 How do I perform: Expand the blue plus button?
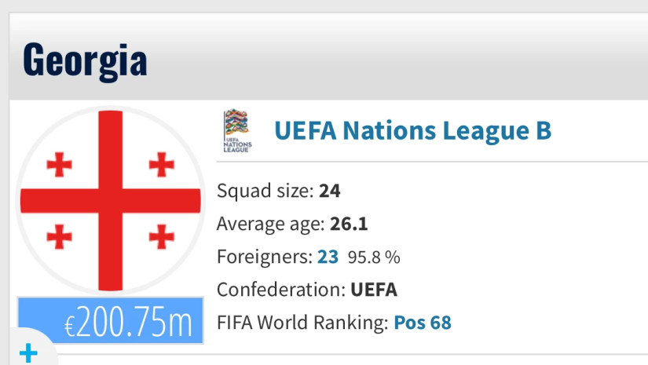coord(28,352)
